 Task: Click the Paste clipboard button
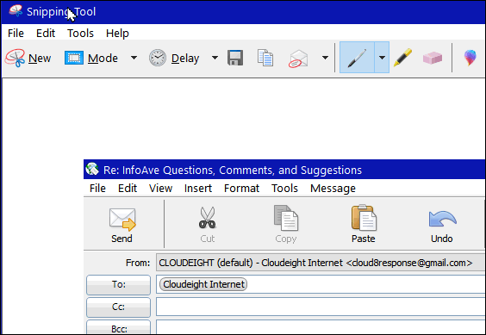click(x=364, y=225)
